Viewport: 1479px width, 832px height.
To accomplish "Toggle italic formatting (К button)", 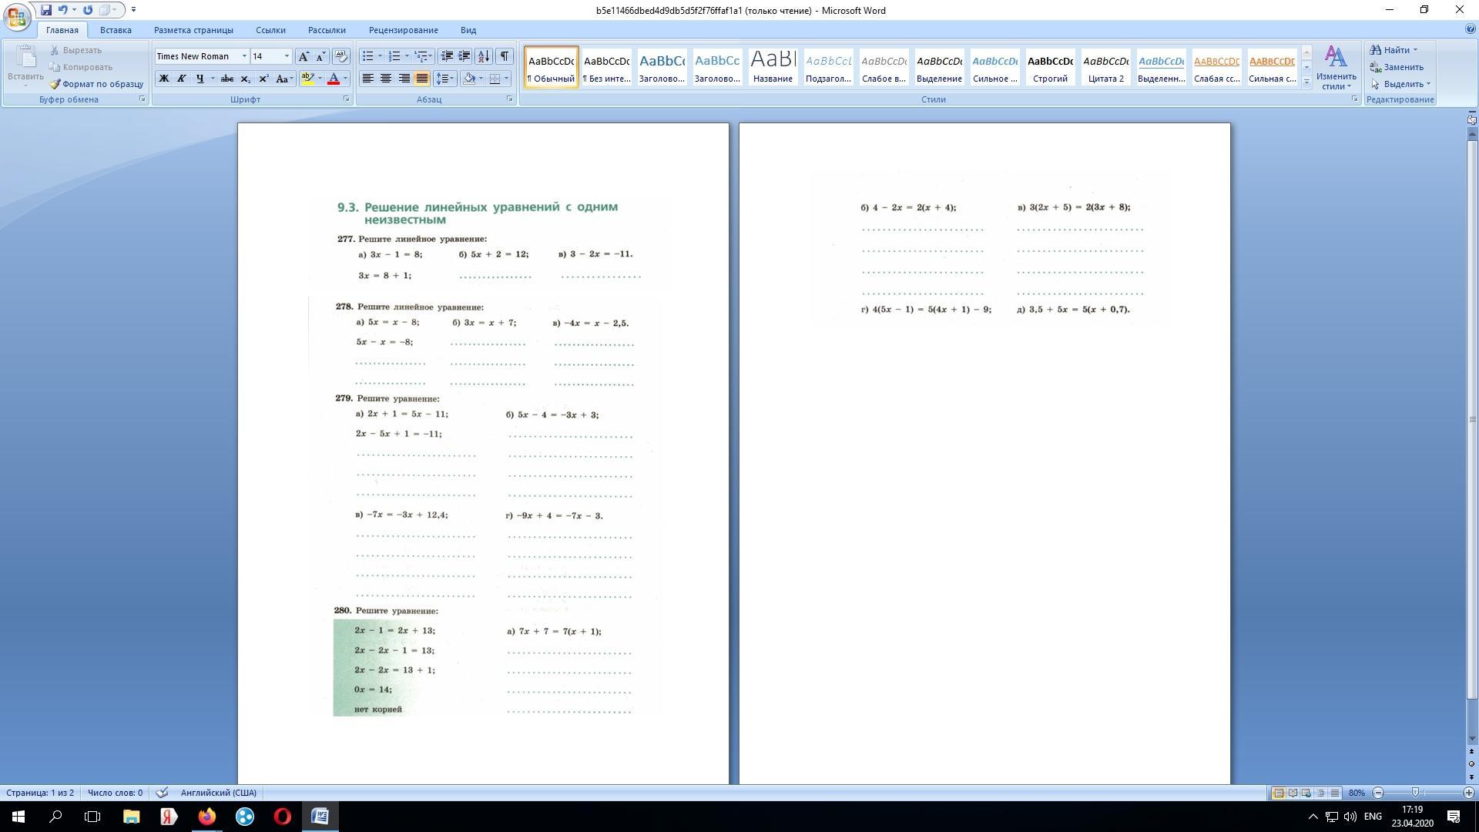I will (182, 79).
